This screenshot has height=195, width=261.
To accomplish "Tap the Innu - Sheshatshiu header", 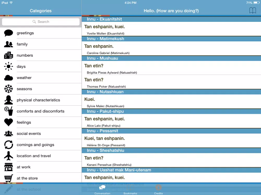I will click(x=171, y=150).
